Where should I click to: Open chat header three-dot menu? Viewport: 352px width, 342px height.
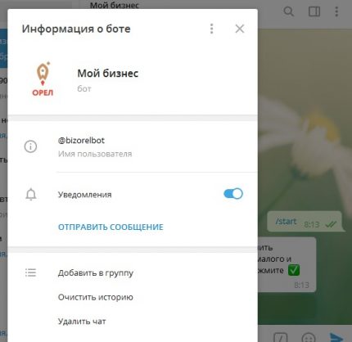coord(336,11)
